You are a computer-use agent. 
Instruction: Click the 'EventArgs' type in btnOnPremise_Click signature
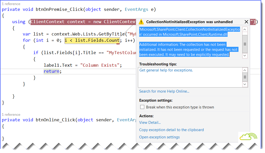point(136,9)
